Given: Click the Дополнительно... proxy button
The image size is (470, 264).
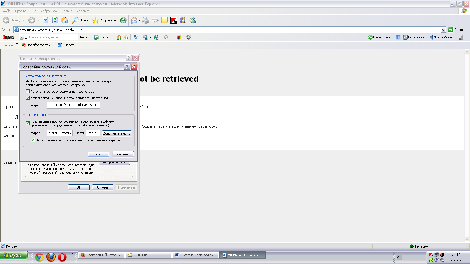Looking at the screenshot, I should [117, 133].
